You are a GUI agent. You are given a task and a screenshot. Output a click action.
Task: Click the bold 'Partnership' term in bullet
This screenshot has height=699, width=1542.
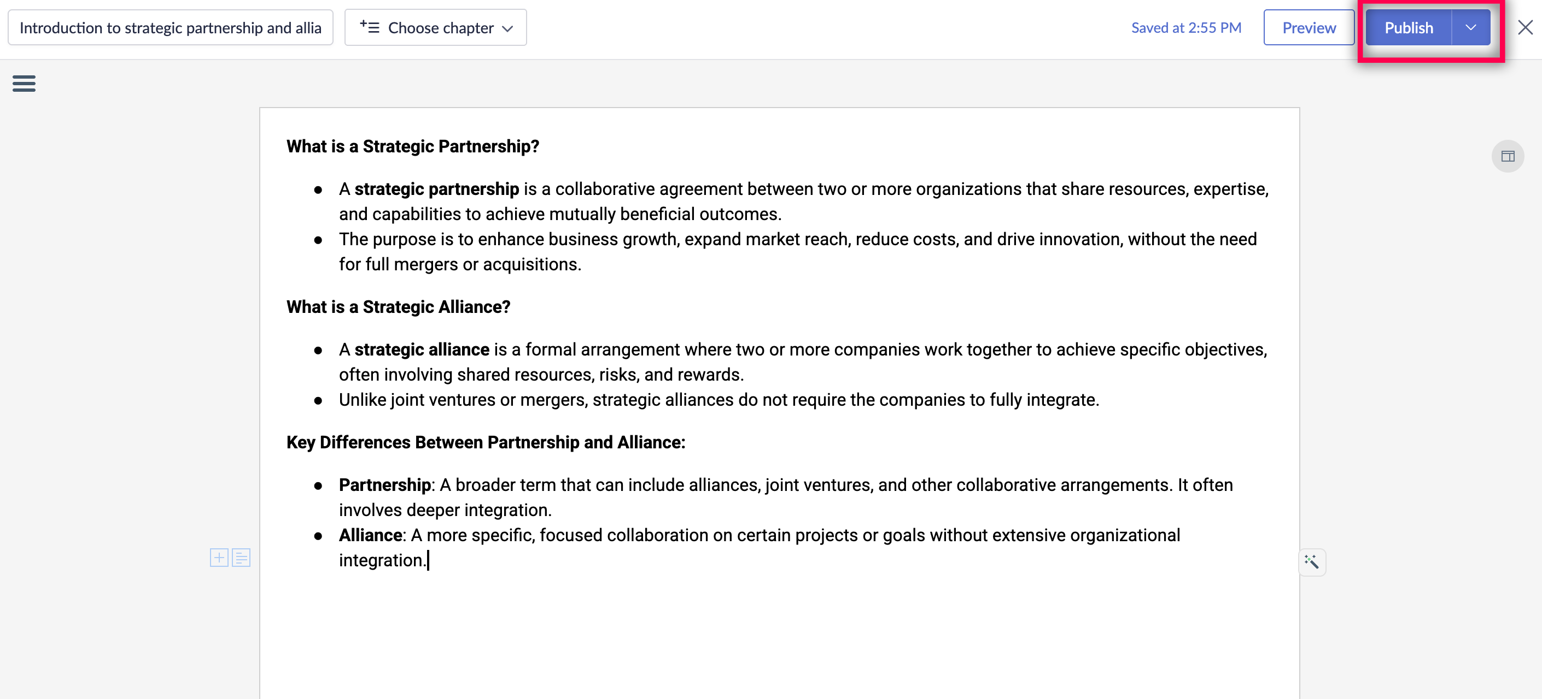pos(384,484)
